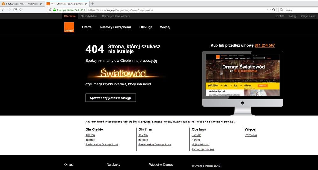Expand the 'Obsługa' navigation menu
This screenshot has width=318, height=170.
click(146, 27)
